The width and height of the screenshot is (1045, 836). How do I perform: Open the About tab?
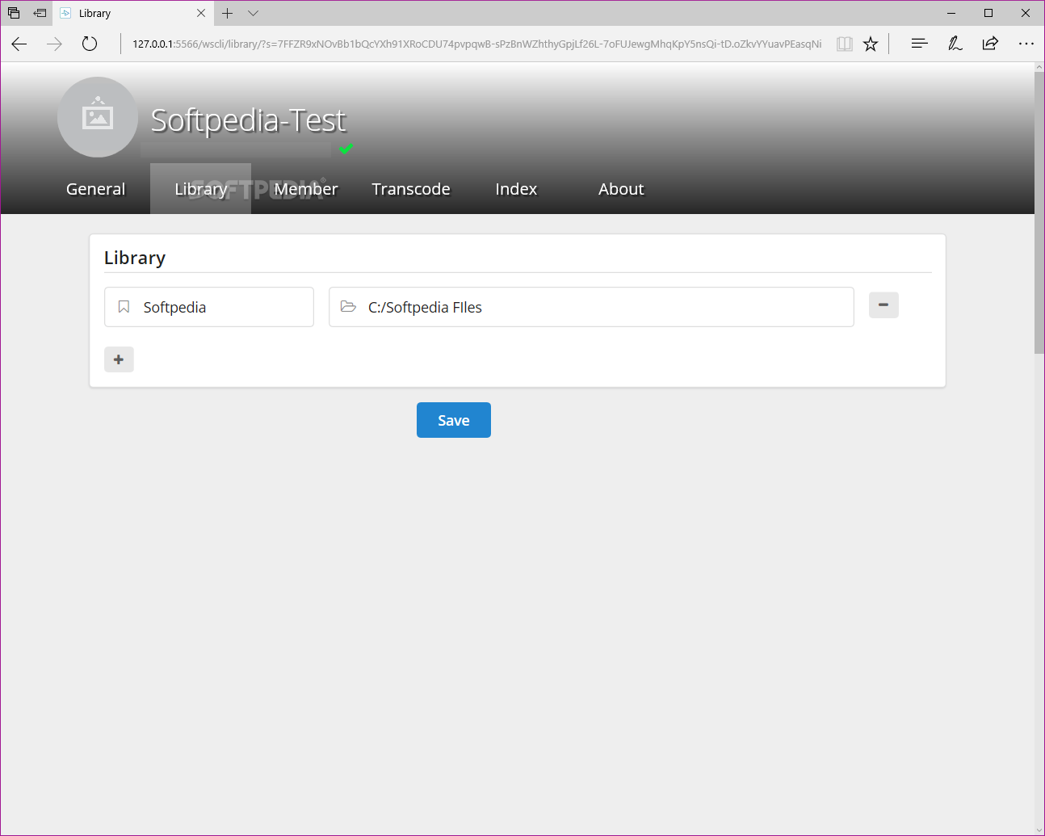[x=621, y=189]
